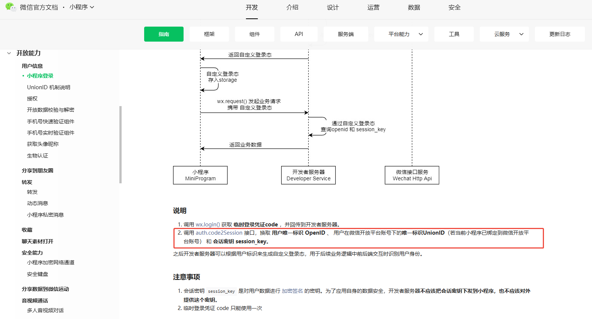Open 开放数据校验与解密 in sidebar
This screenshot has height=319, width=592.
click(51, 110)
